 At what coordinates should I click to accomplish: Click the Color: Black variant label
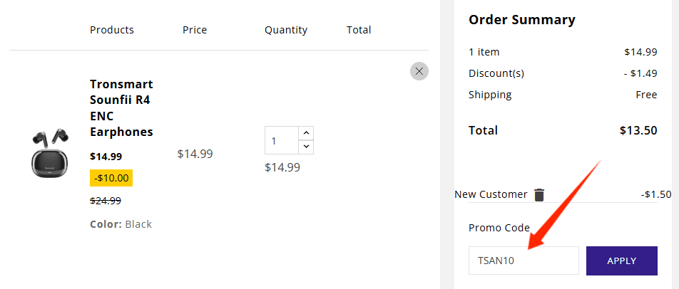click(x=121, y=224)
